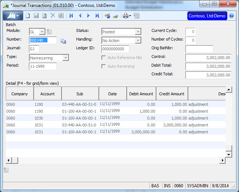The height and width of the screenshot is (192, 239).
Task: Click the Company column header
Action: point(20,93)
